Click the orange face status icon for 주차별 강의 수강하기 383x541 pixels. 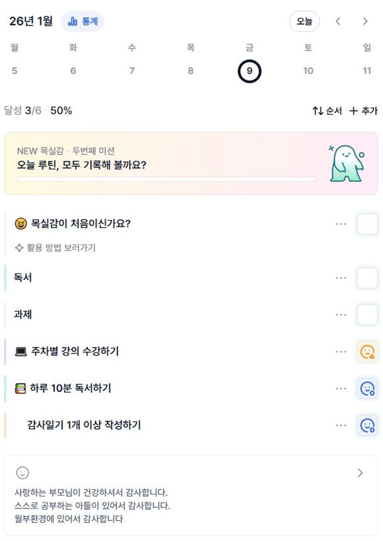tap(367, 352)
